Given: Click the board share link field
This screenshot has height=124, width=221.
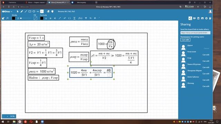Looking at the screenshot, I should click(x=195, y=33).
